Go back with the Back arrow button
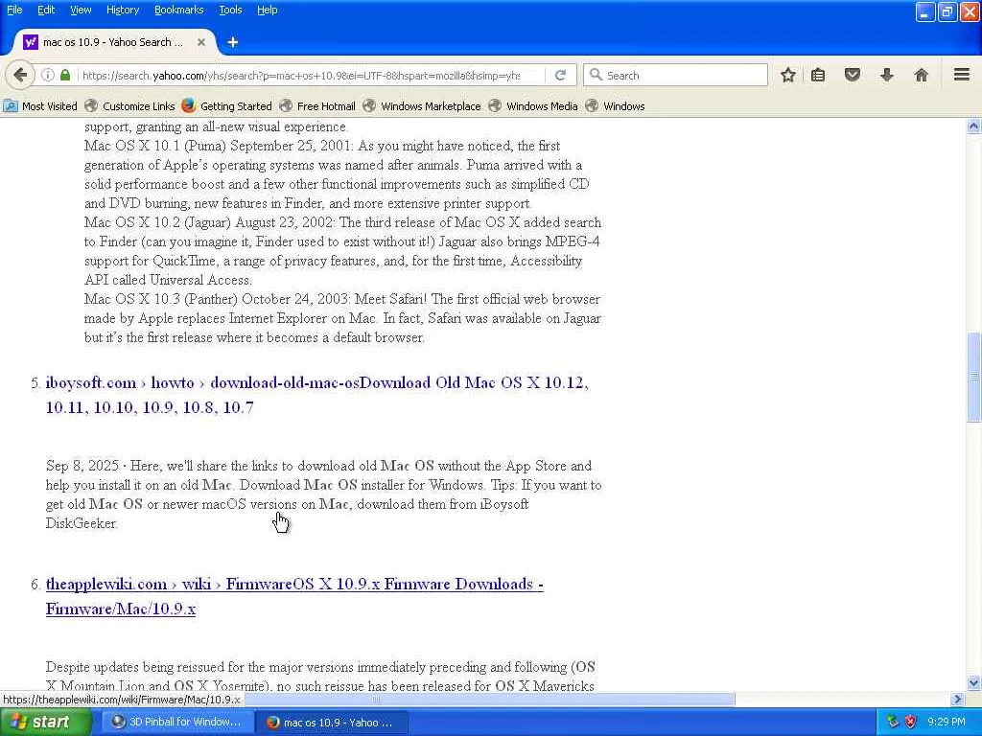The width and height of the screenshot is (982, 736). 20,75
